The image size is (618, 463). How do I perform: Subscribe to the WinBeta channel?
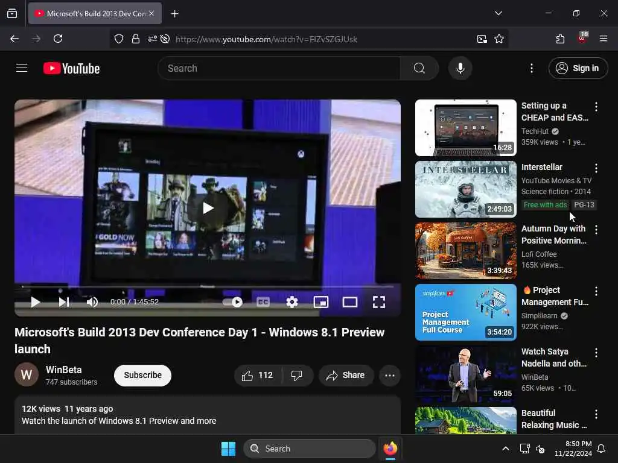click(x=142, y=375)
